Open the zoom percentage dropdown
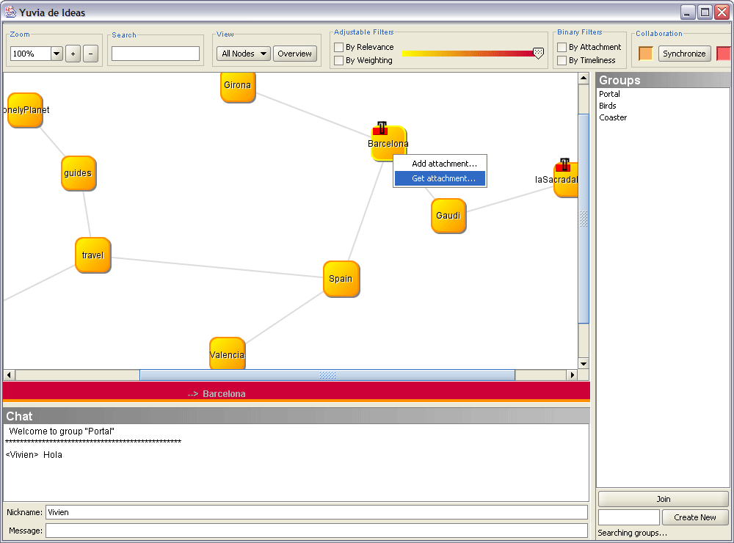 [x=57, y=54]
